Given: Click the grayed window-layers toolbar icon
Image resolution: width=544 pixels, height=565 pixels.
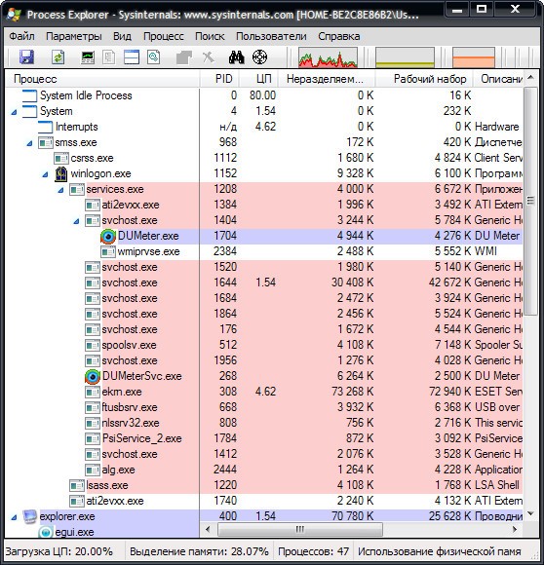Looking at the screenshot, I should [x=184, y=56].
